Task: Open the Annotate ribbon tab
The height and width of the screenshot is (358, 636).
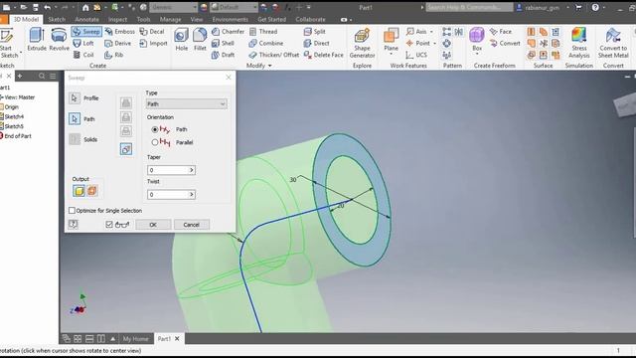Action: pos(86,19)
